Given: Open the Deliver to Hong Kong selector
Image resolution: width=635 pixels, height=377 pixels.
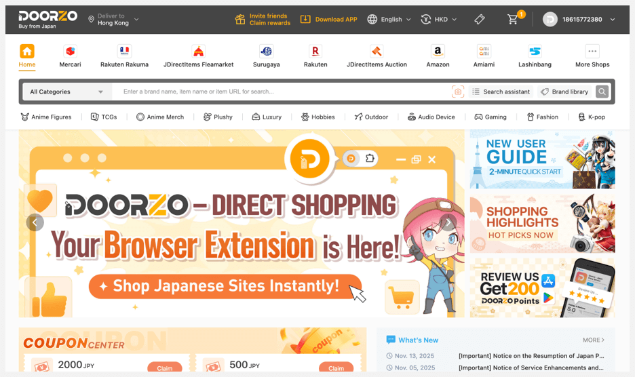Looking at the screenshot, I should click(x=113, y=19).
